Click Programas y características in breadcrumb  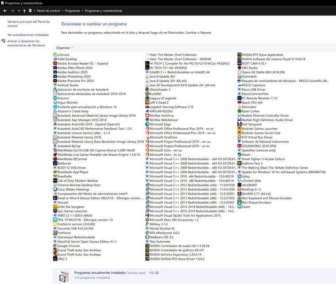[103, 11]
